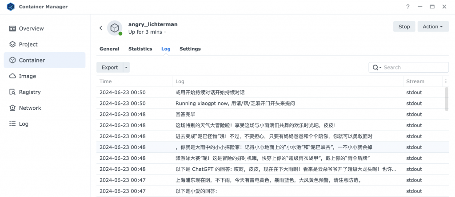Open the General tab
Viewport: 455px width, 197px height.
[x=109, y=49]
